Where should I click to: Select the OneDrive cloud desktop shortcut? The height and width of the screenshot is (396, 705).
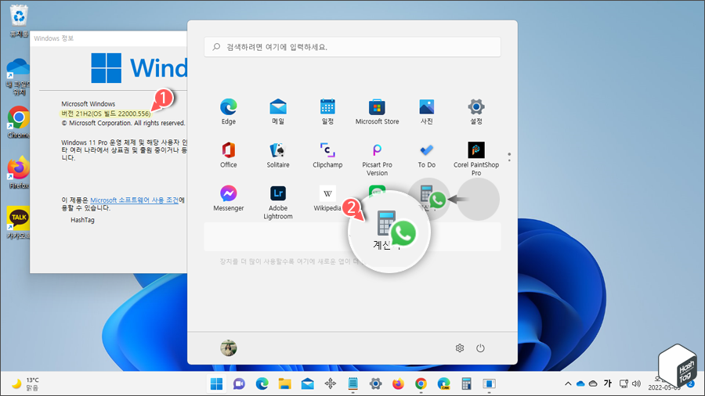tap(19, 77)
